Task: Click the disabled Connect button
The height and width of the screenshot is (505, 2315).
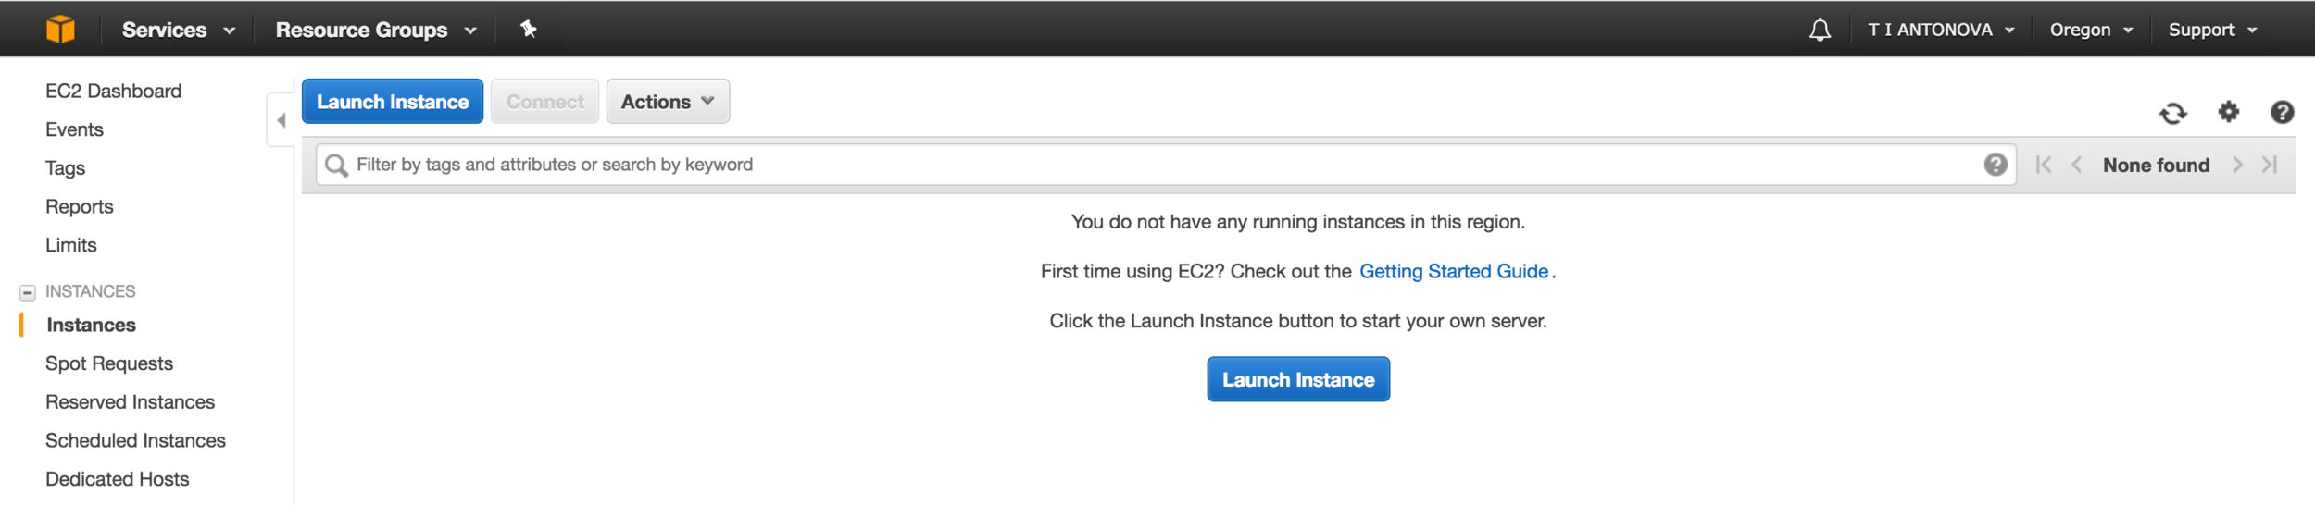Action: click(x=544, y=101)
